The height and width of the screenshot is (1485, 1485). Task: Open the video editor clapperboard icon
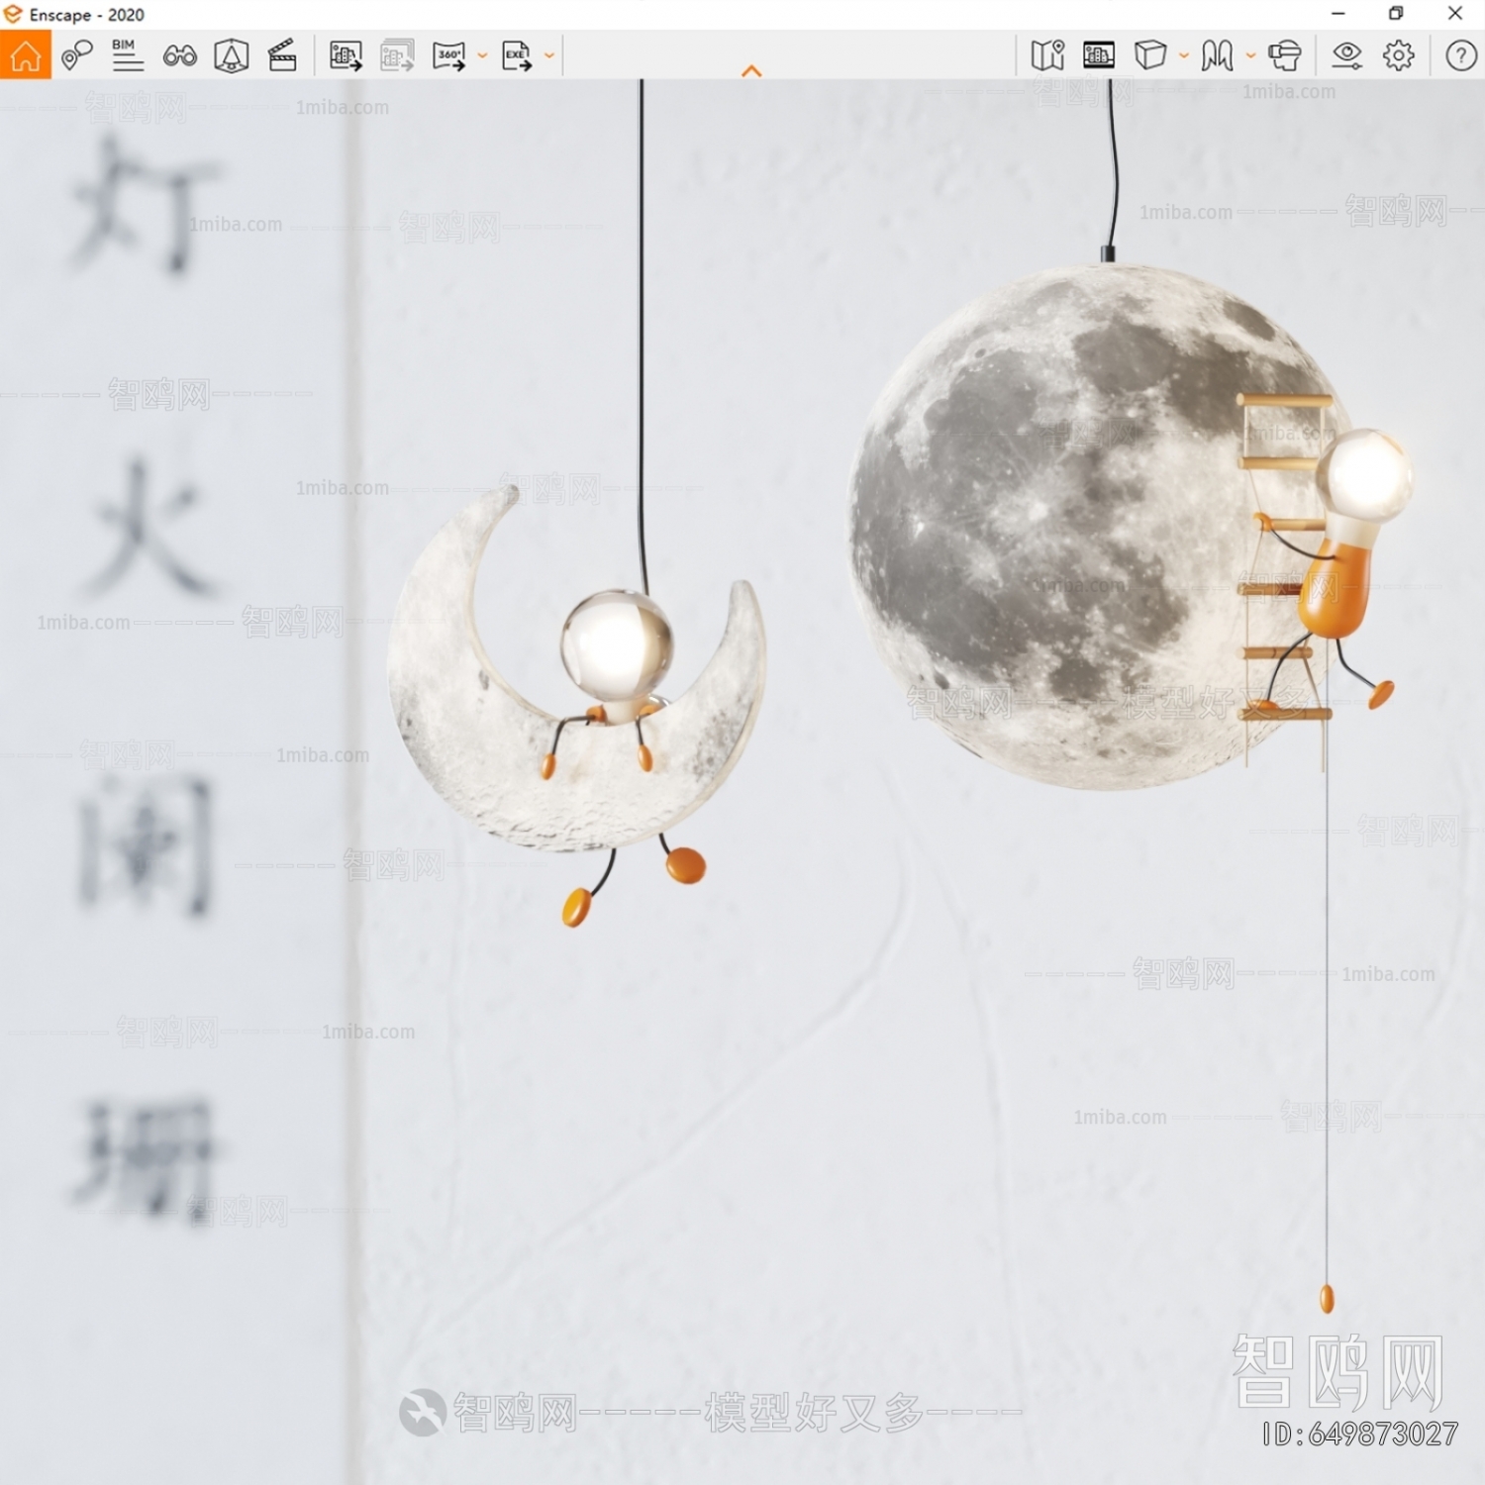(x=282, y=55)
